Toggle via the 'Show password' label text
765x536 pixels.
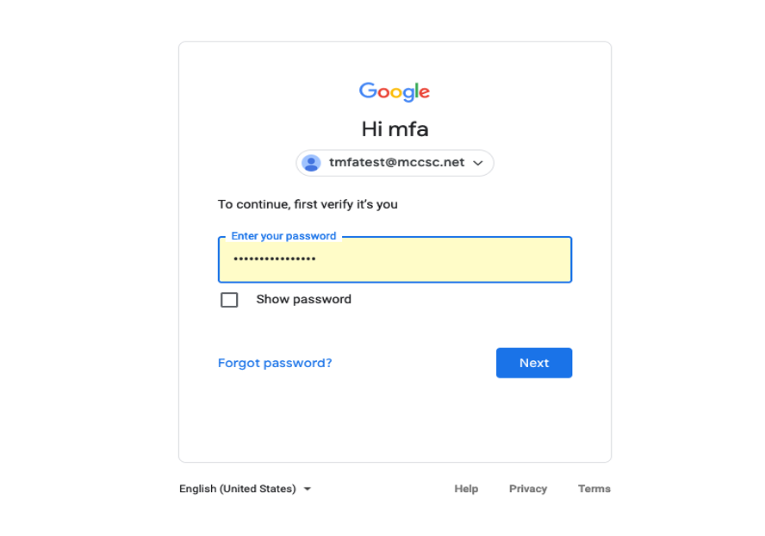tap(303, 300)
